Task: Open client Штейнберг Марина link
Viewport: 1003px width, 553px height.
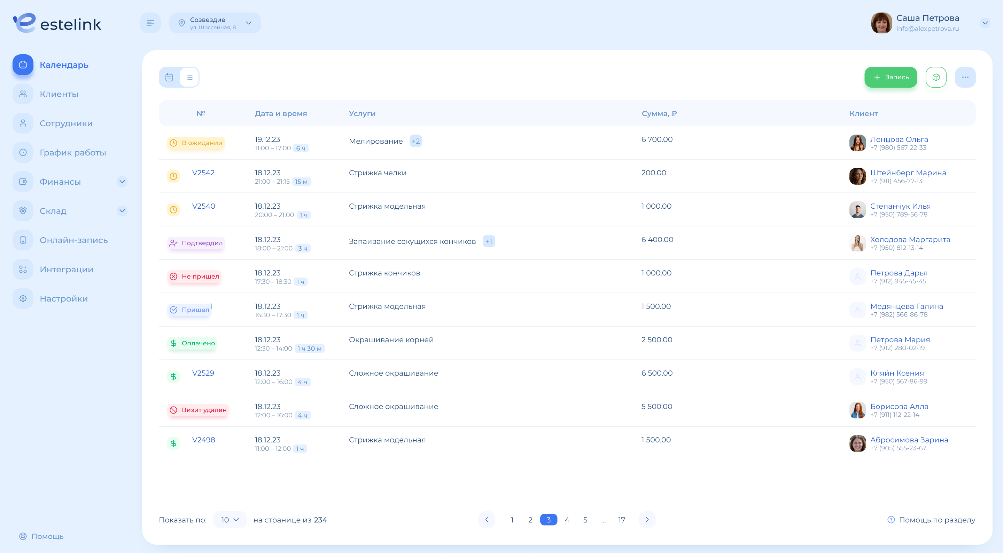Action: pyautogui.click(x=908, y=173)
